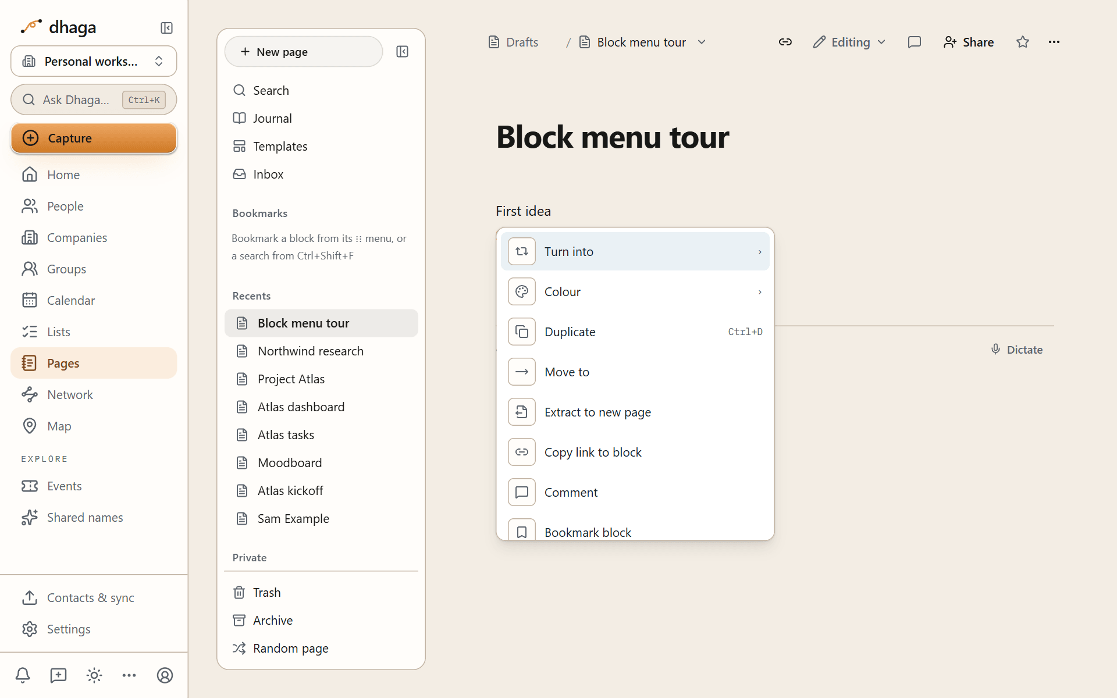
Task: Open Network in sidebar
Action: [x=94, y=394]
